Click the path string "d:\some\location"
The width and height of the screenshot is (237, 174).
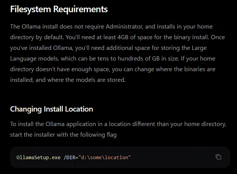(x=104, y=158)
